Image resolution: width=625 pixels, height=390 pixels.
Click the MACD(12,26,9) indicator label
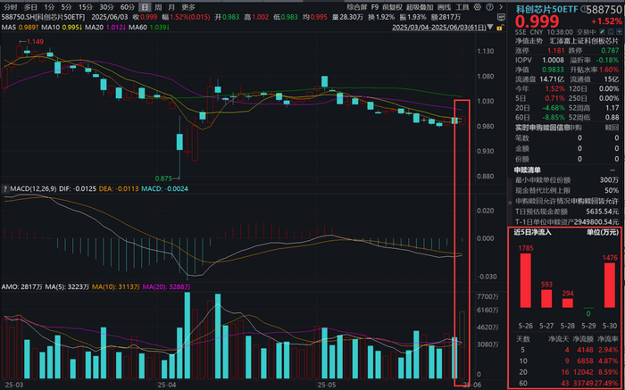click(x=33, y=189)
